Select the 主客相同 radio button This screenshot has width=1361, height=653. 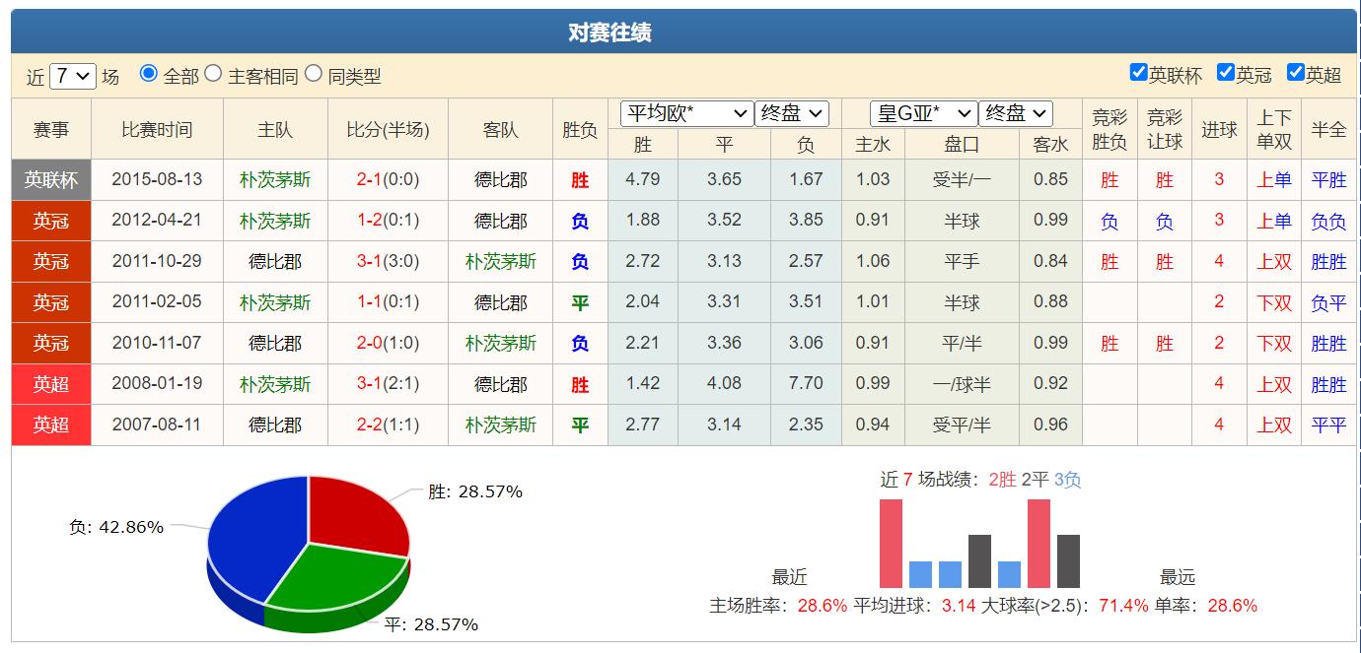(216, 75)
